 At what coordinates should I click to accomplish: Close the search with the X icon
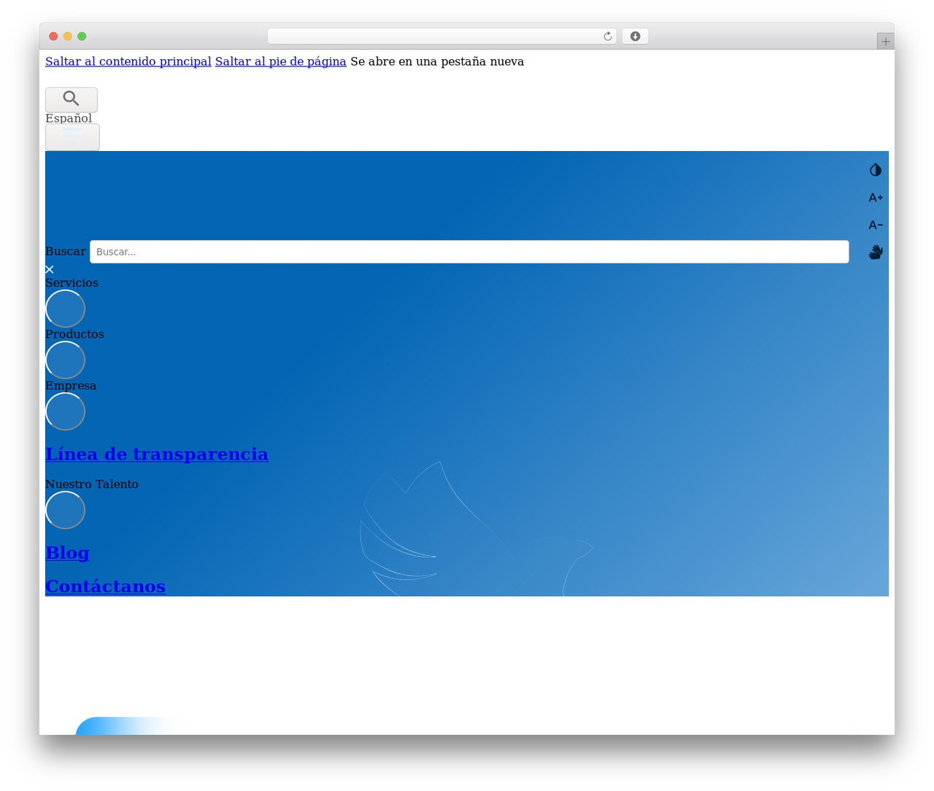pyautogui.click(x=50, y=269)
